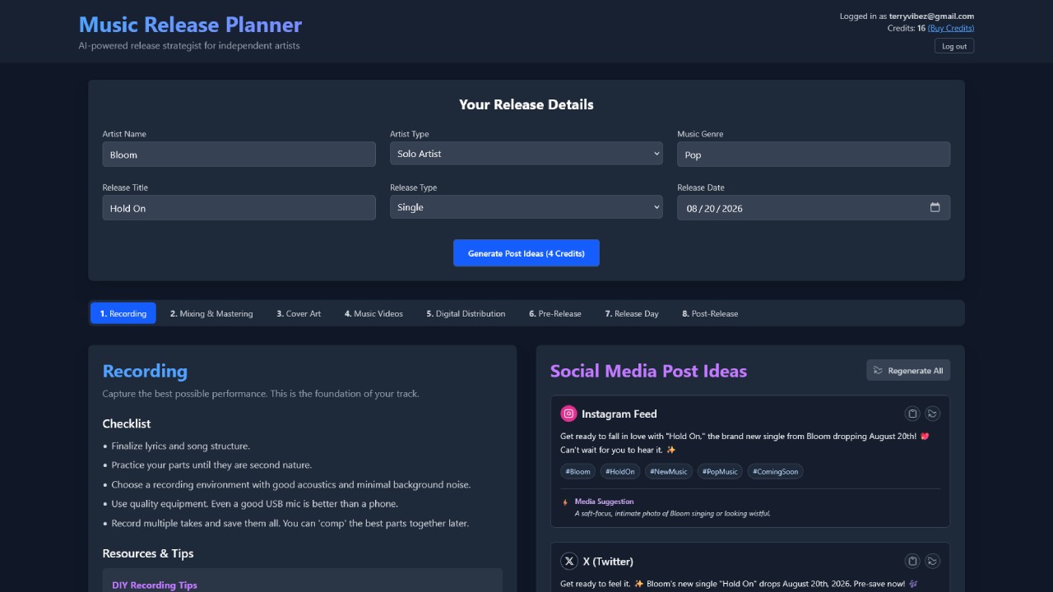Open the Release Date calendar picker icon
This screenshot has width=1053, height=592.
(935, 207)
